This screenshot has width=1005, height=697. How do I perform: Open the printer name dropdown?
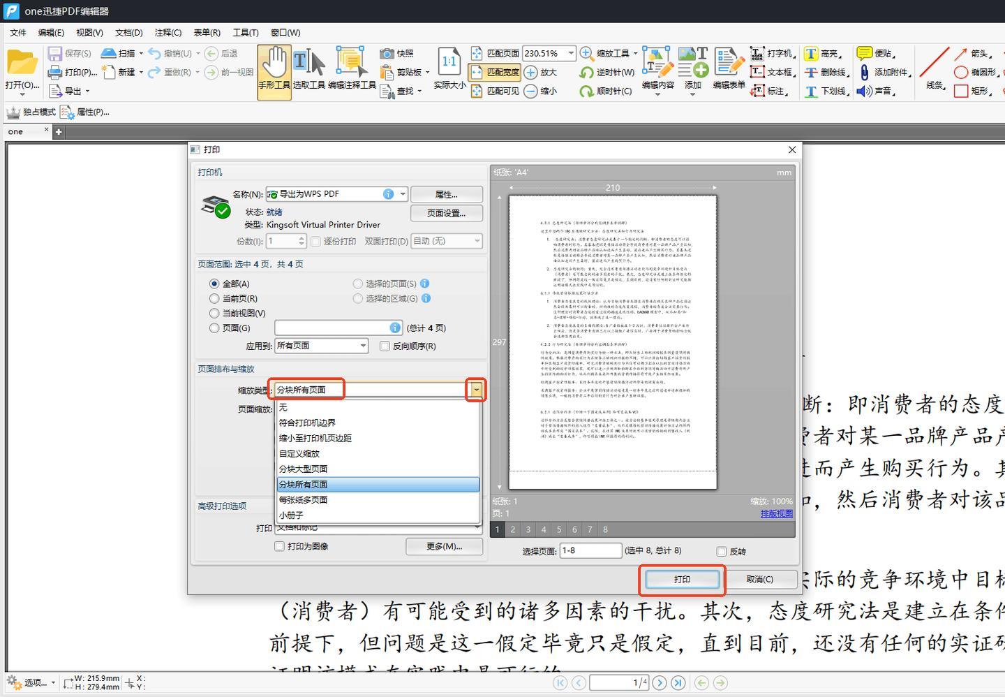pos(403,194)
